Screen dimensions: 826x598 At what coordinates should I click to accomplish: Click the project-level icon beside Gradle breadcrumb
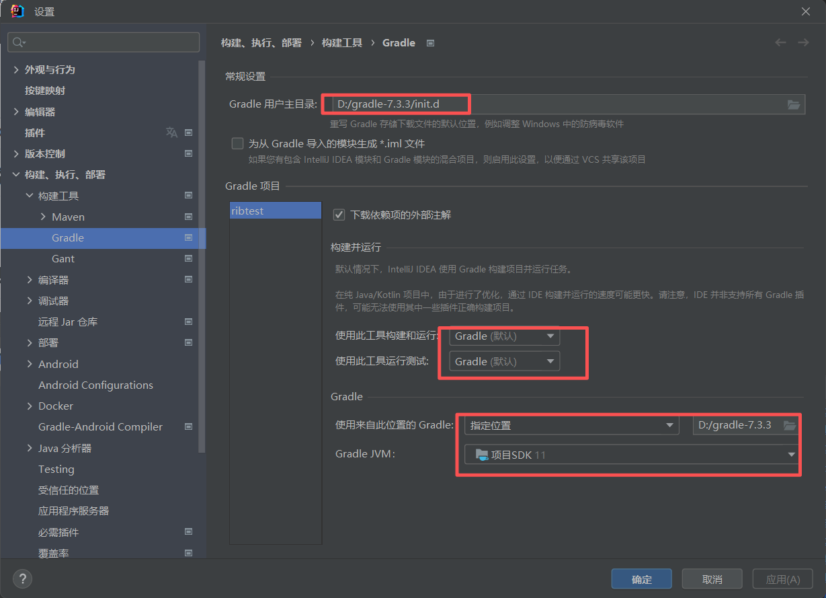431,43
